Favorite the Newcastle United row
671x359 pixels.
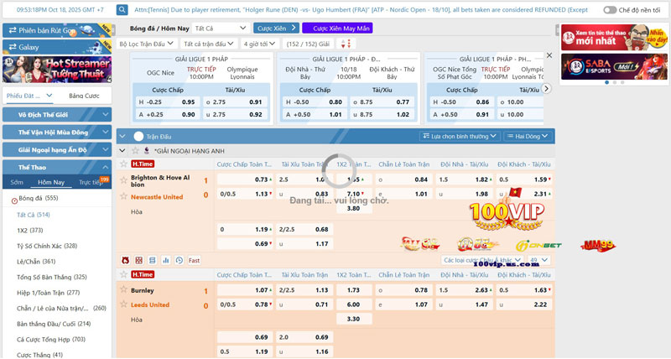123,196
